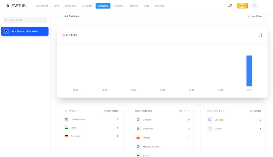Select the fasturl.in/shortlink link item

coord(25,31)
